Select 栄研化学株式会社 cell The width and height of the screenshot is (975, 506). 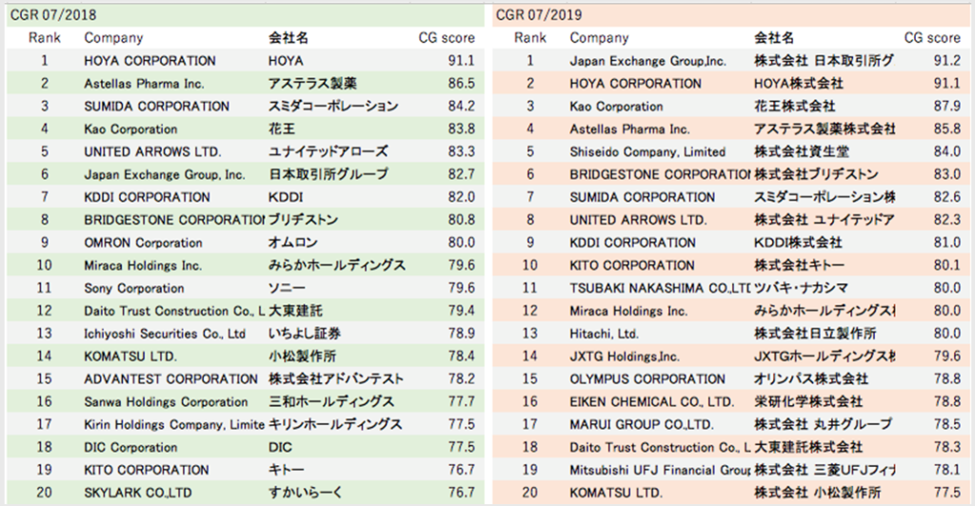click(x=808, y=401)
